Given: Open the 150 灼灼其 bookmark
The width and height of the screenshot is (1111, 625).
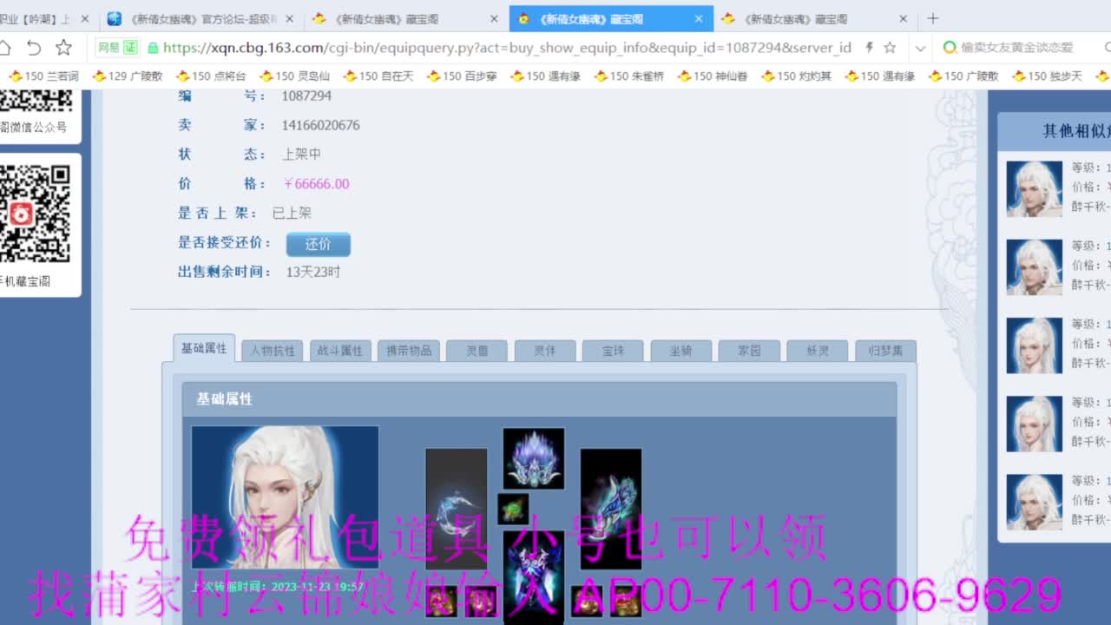Looking at the screenshot, I should pyautogui.click(x=795, y=76).
